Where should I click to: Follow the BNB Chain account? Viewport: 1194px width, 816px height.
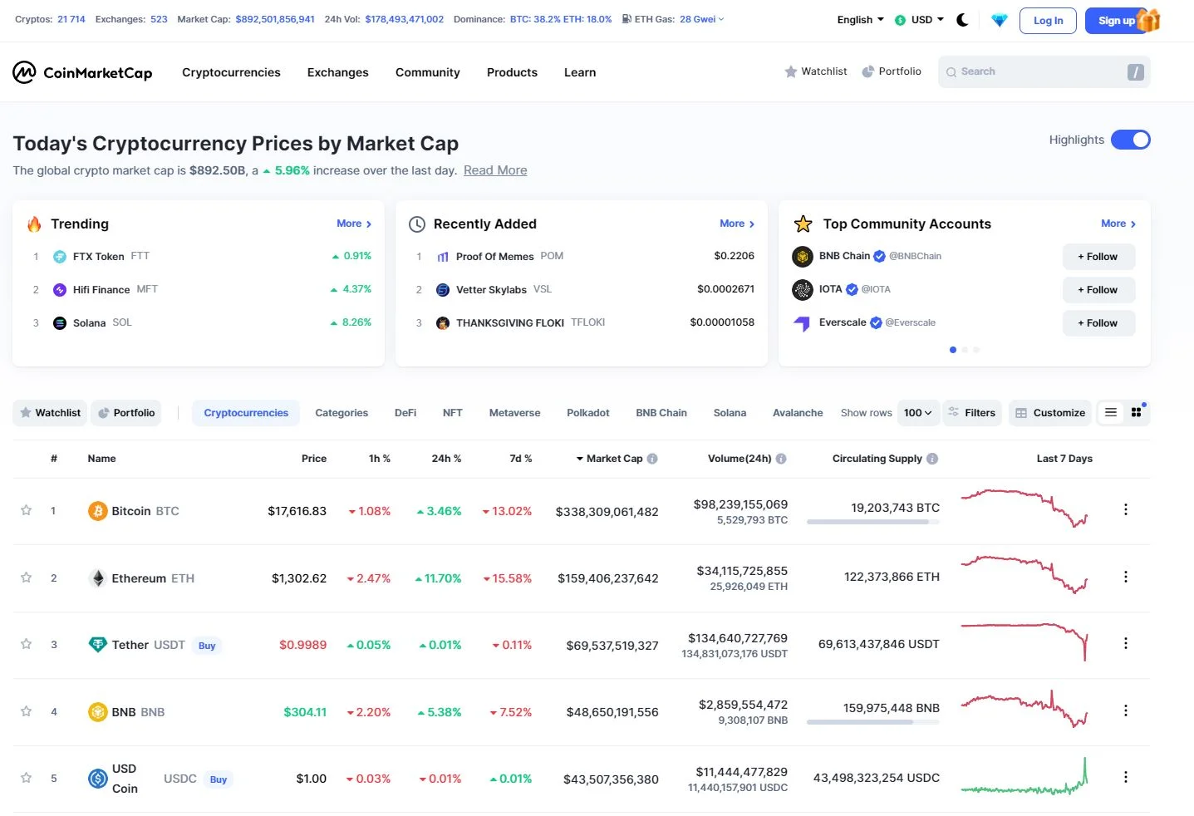(1098, 257)
